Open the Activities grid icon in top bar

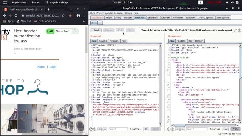coord(5,2)
